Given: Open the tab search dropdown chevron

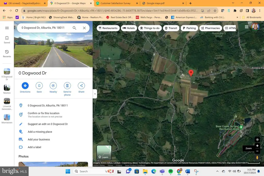Looking at the screenshot, I should (233, 3).
